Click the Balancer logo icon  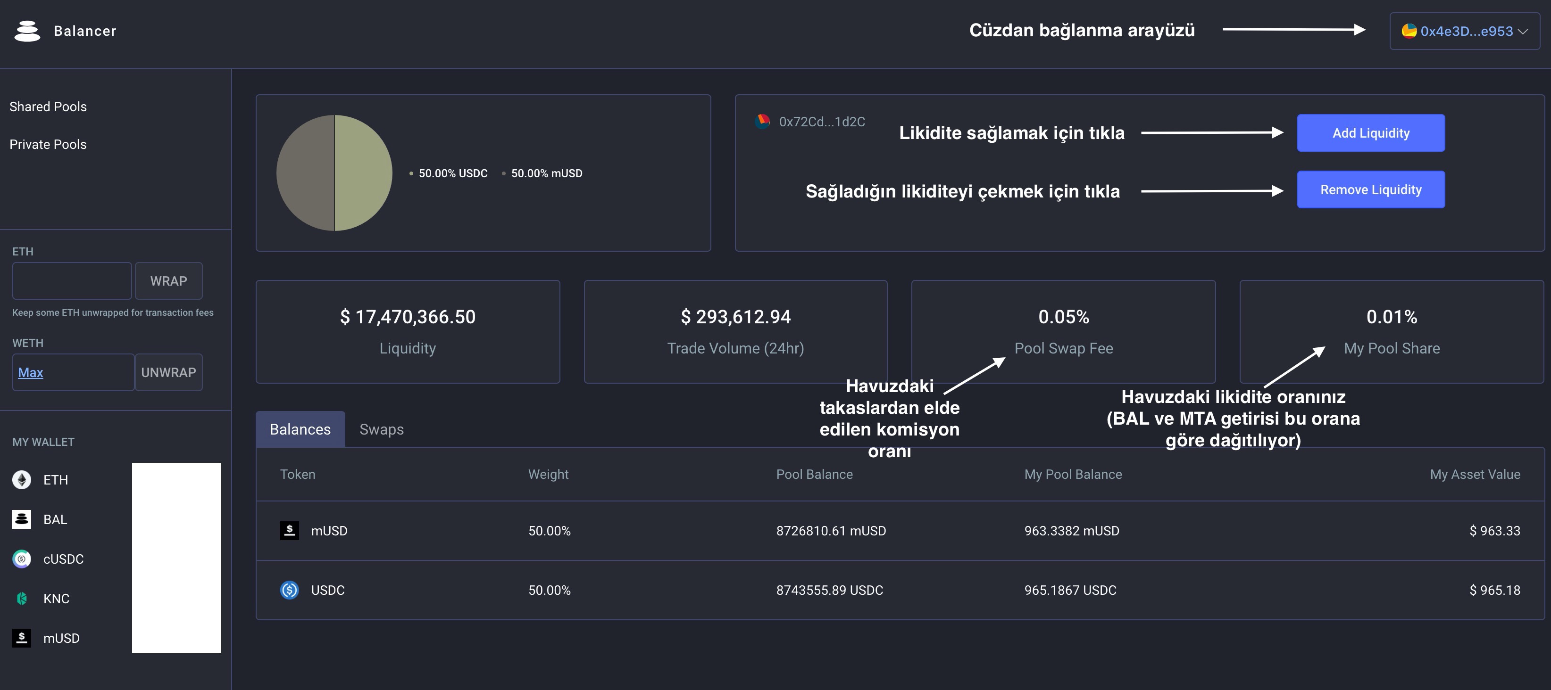[x=27, y=31]
